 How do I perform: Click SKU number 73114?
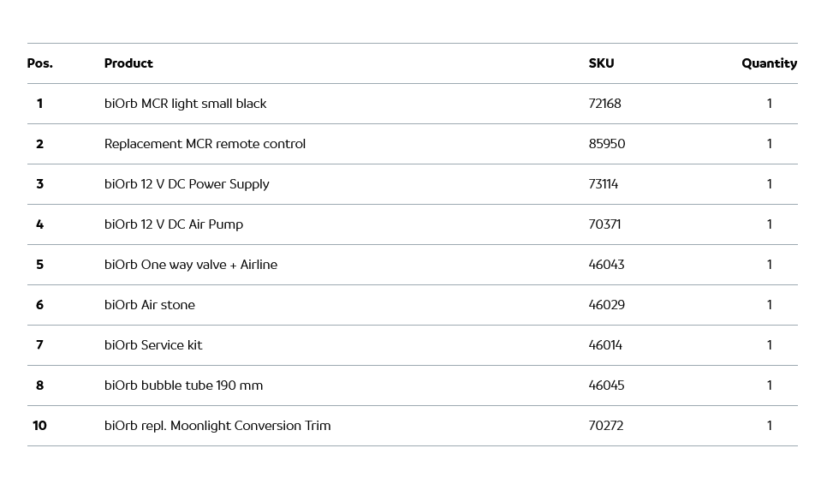(603, 184)
